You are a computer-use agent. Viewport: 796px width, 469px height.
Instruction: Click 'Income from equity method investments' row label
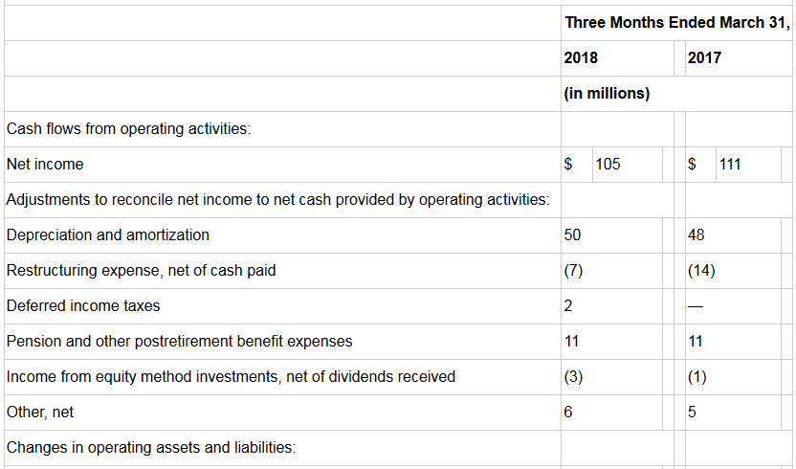[x=231, y=377]
